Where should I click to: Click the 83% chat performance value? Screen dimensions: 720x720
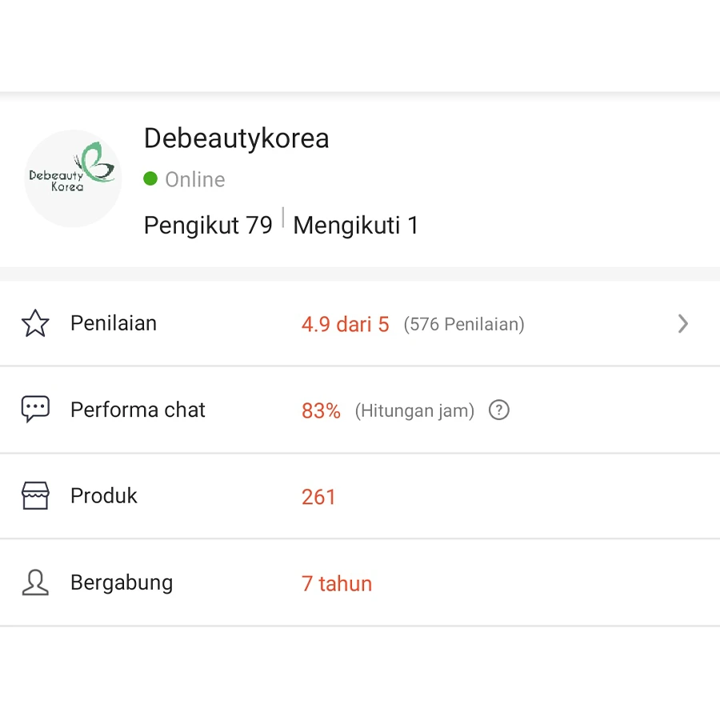pyautogui.click(x=321, y=411)
